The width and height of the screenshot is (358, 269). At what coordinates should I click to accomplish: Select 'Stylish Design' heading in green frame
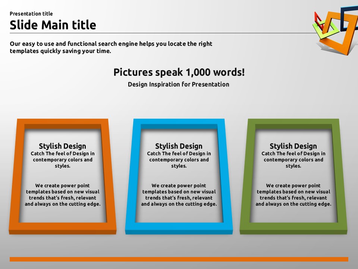[x=293, y=146]
